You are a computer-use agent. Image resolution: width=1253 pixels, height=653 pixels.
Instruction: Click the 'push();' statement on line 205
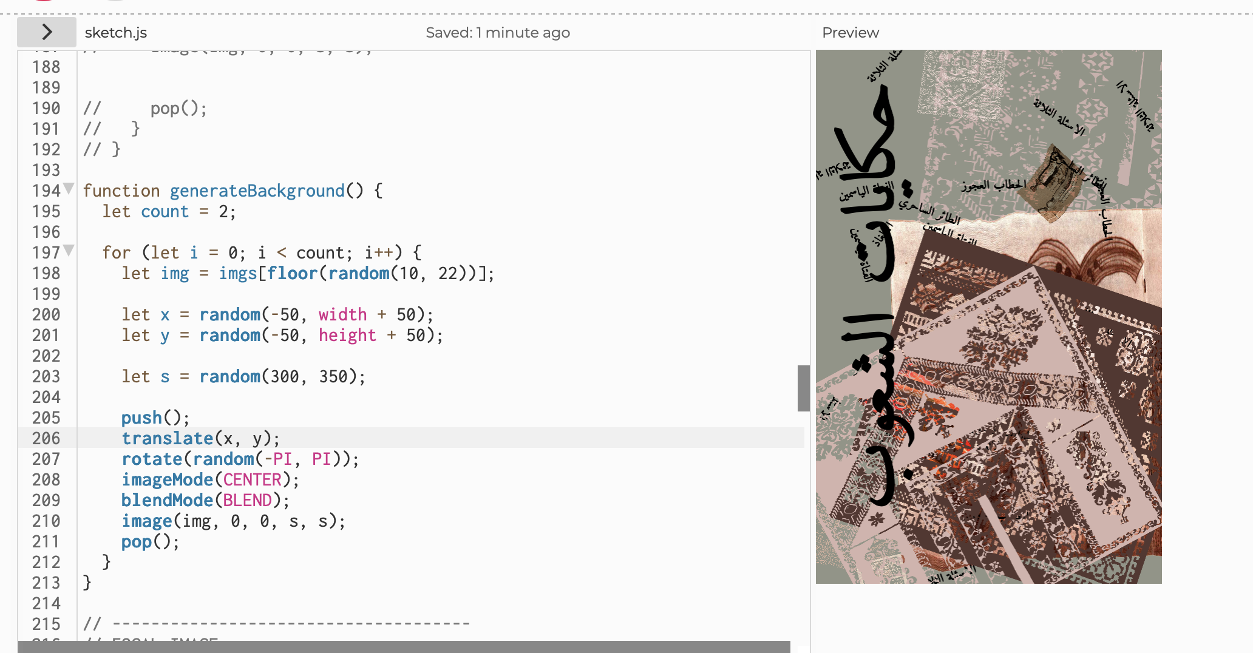(155, 418)
